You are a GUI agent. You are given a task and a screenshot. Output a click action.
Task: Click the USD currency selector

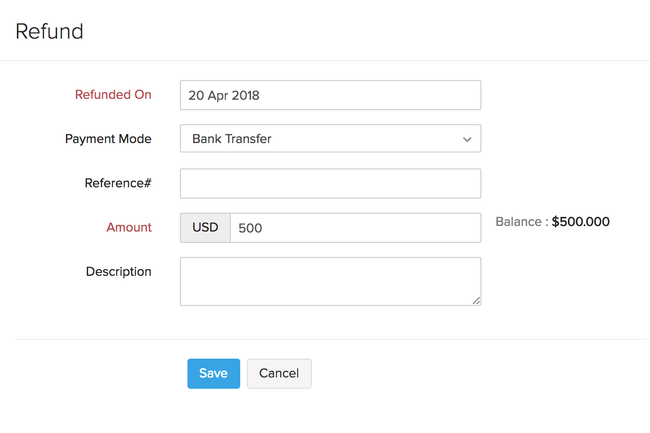204,227
